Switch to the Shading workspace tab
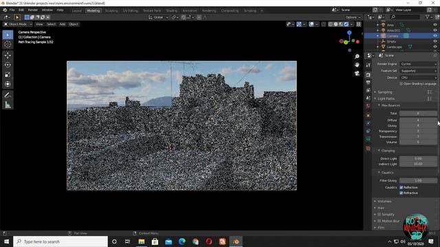Screen dimensions: 440x247 (x=171, y=11)
